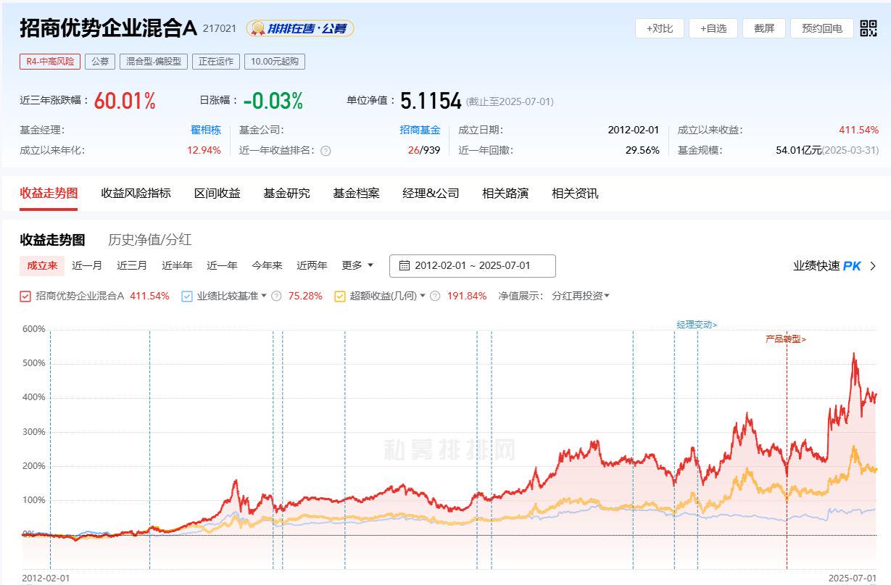Select the 今年来 period

click(x=267, y=265)
